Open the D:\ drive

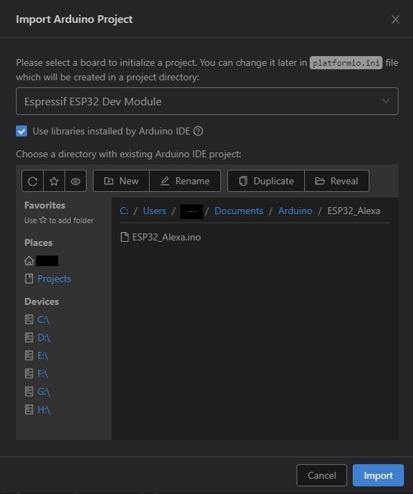(x=37, y=337)
